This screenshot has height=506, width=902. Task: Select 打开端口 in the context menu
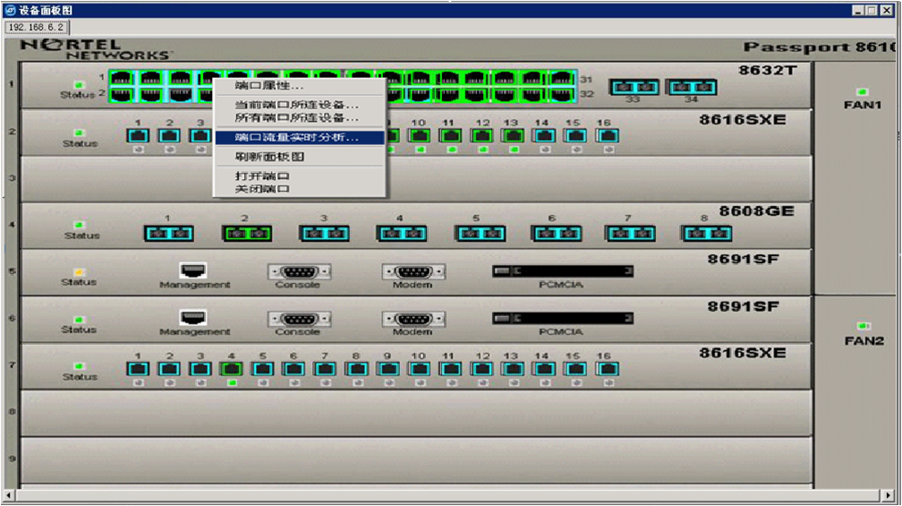(x=262, y=176)
